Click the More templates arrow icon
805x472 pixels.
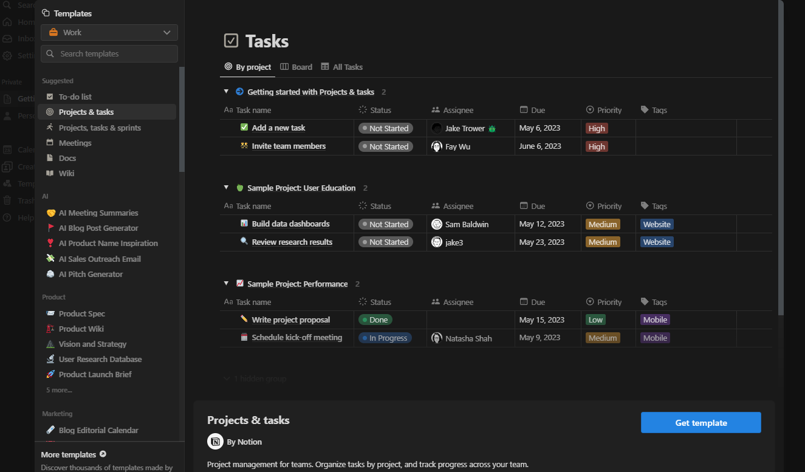[103, 454]
